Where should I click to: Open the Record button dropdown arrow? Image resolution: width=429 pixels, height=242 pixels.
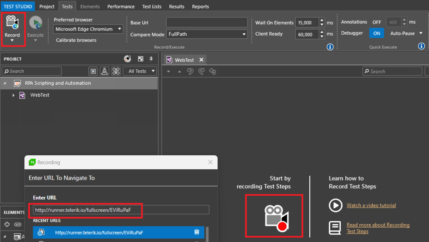[12, 40]
